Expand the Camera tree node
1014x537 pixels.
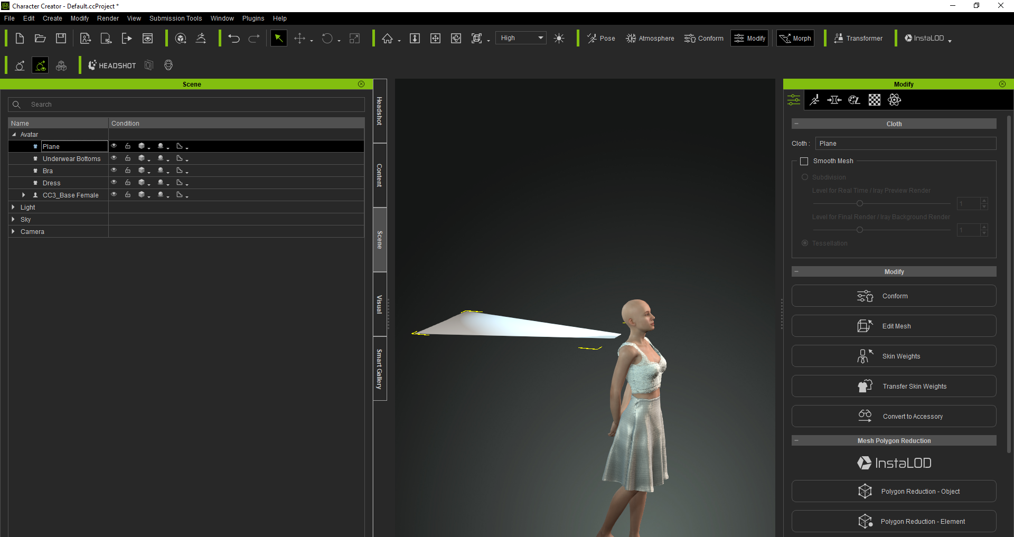13,231
